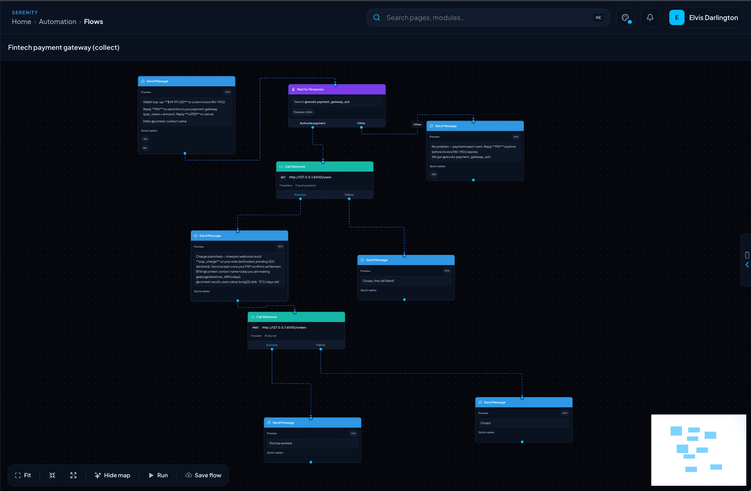Click output port below Wallet top-up node

(185, 153)
